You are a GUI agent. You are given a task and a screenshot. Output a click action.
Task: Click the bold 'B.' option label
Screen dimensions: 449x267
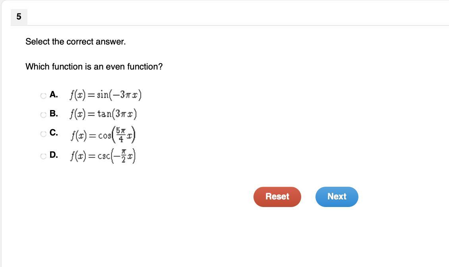click(54, 114)
